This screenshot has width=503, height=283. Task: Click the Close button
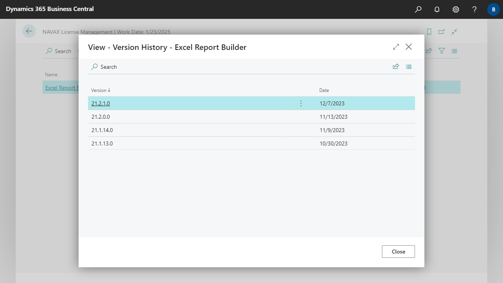point(398,252)
